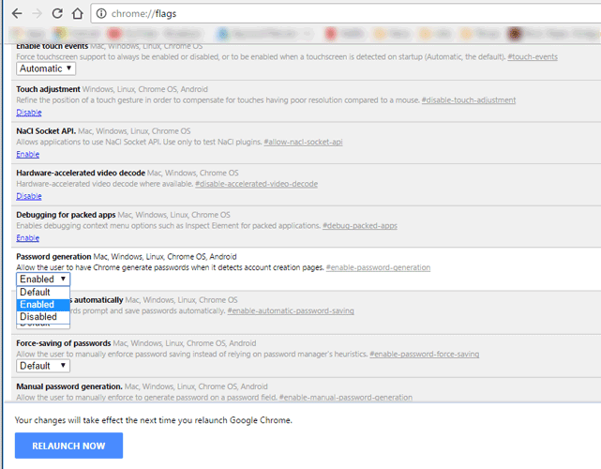The height and width of the screenshot is (469, 601).
Task: Open the #debug-packed-apps anchor link
Action: pos(360,226)
